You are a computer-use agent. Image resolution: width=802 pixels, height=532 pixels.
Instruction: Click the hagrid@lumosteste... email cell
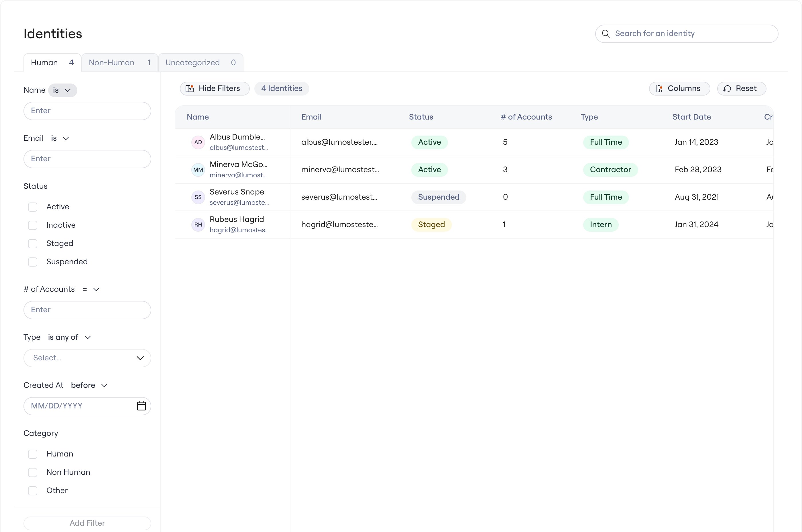pyautogui.click(x=339, y=225)
